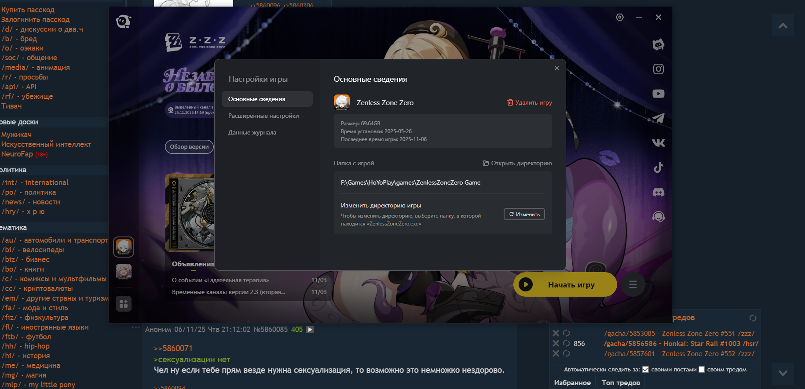Image resolution: width=805 pixels, height=389 pixels.
Task: Go to the /int/ - international board
Action: pos(35,182)
